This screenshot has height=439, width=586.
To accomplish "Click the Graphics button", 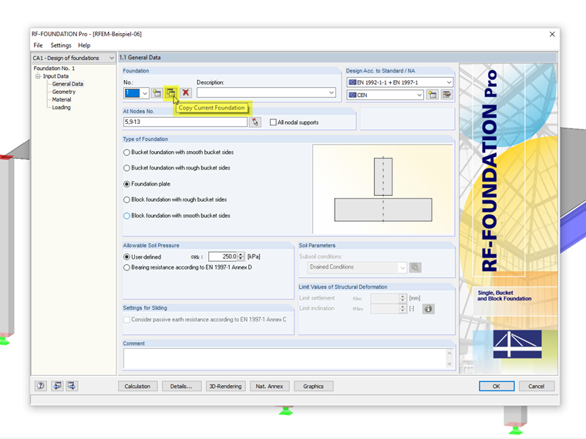I will [314, 386].
